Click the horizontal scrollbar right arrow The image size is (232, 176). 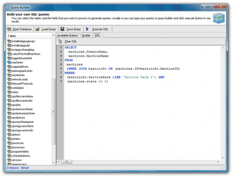pyautogui.click(x=218, y=162)
